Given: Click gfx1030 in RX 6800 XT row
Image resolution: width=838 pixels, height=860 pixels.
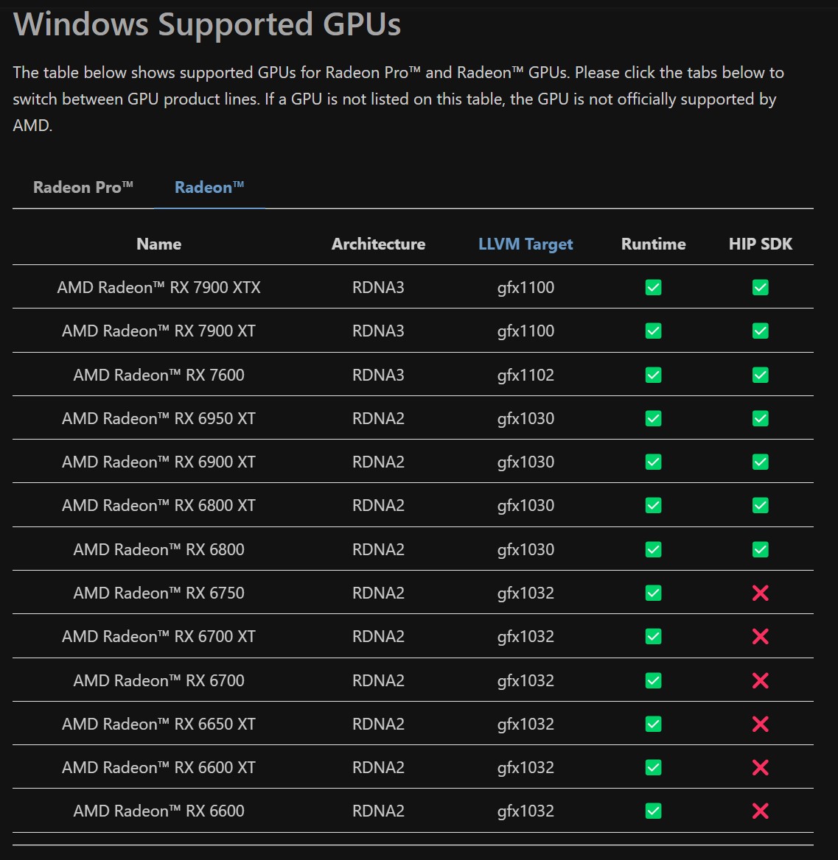Looking at the screenshot, I should (x=526, y=505).
